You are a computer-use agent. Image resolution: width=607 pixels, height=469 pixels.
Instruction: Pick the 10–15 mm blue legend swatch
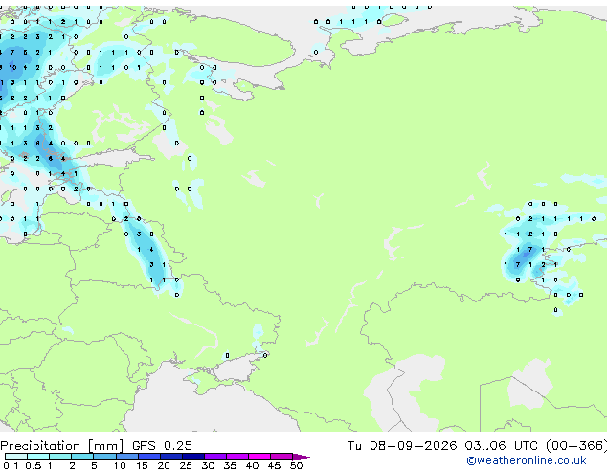126,457
